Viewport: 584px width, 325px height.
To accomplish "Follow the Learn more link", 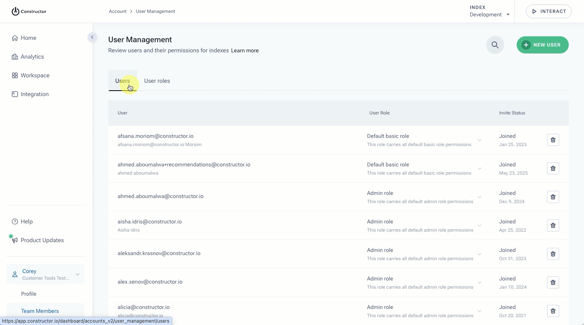I will pos(245,50).
